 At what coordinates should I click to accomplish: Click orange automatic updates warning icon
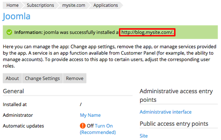[83, 126]
